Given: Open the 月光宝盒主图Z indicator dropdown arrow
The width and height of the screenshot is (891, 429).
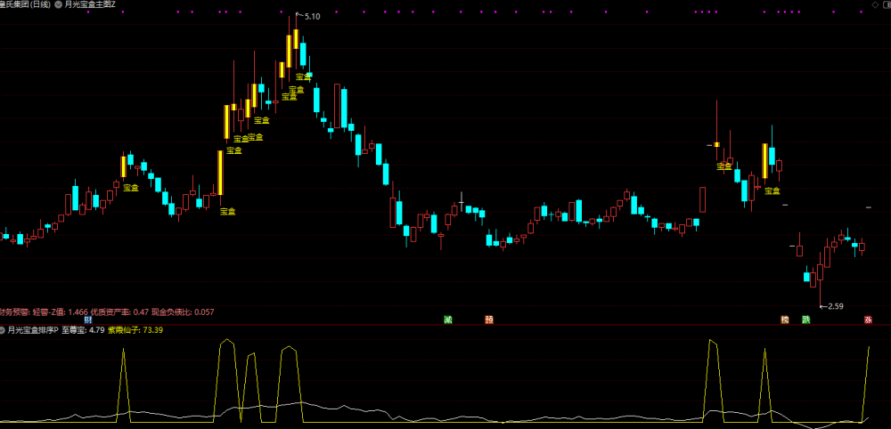Looking at the screenshot, I should tap(59, 4).
